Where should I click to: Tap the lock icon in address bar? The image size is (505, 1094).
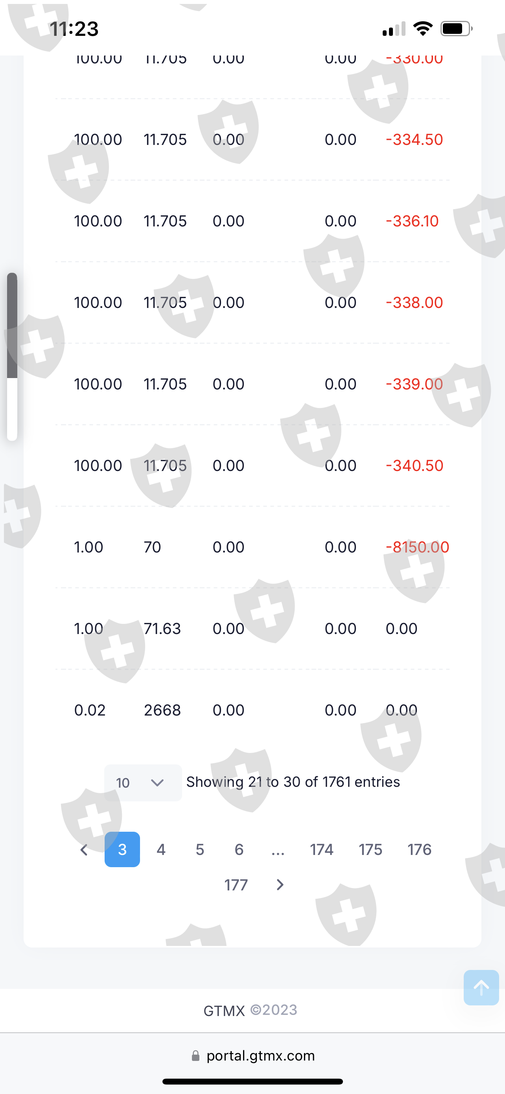[195, 1056]
